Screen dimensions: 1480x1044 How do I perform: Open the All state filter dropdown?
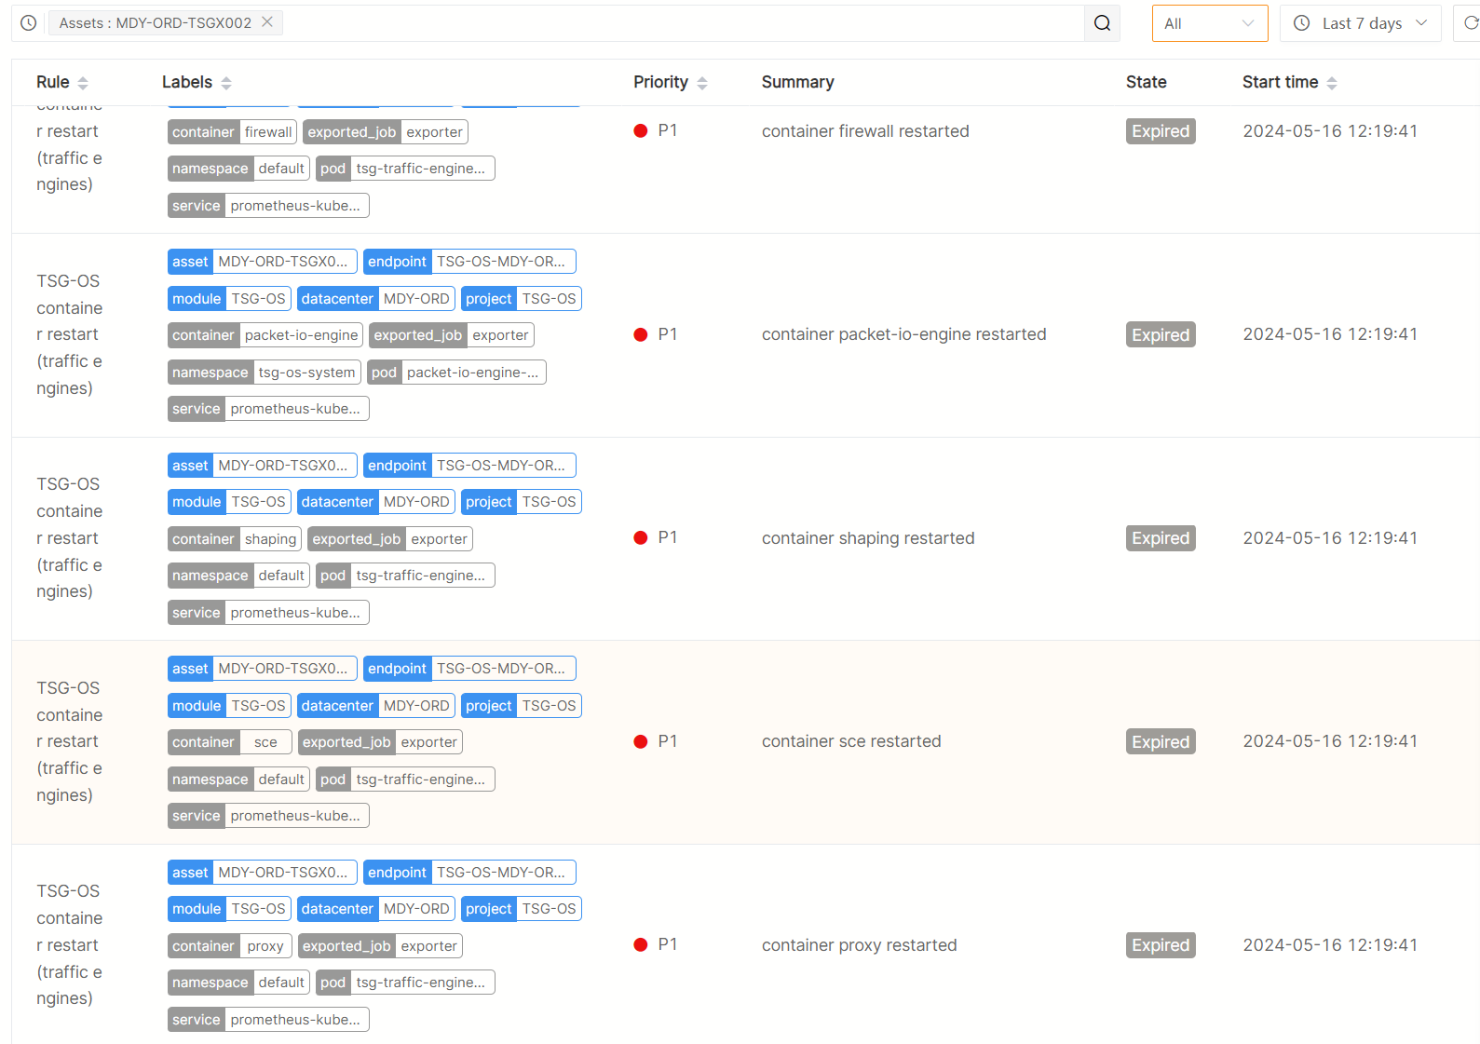1209,23
